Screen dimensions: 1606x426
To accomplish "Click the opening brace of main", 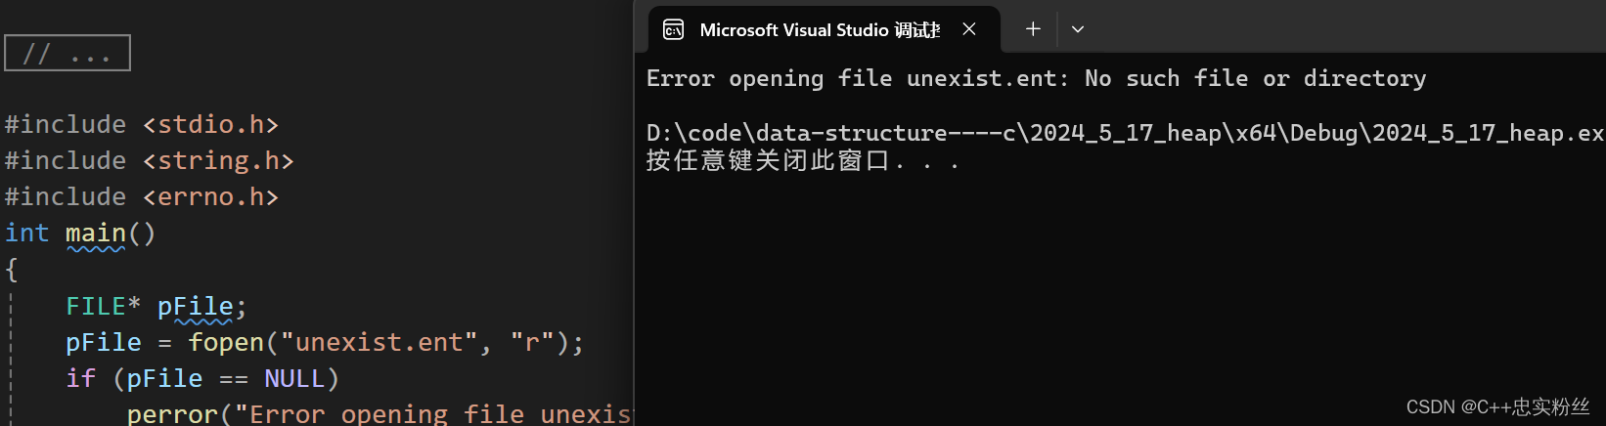I will tap(12, 270).
